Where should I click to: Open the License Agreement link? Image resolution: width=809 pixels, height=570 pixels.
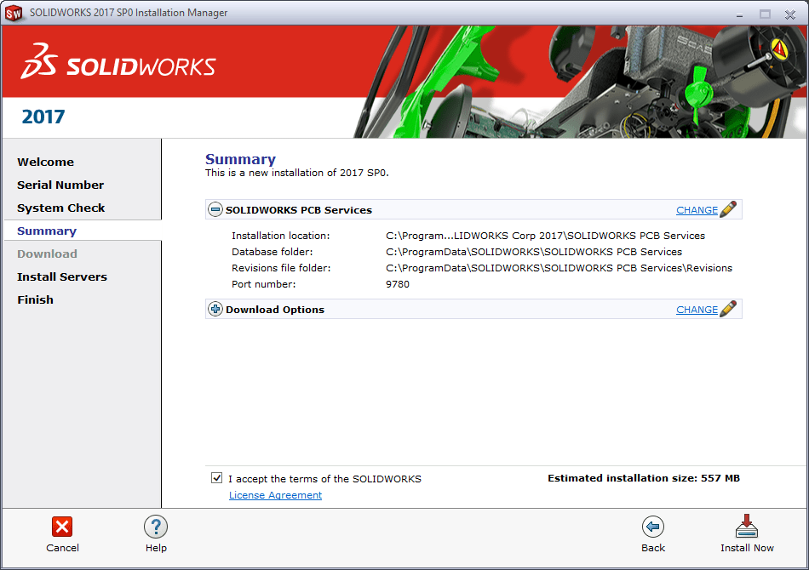(x=275, y=495)
